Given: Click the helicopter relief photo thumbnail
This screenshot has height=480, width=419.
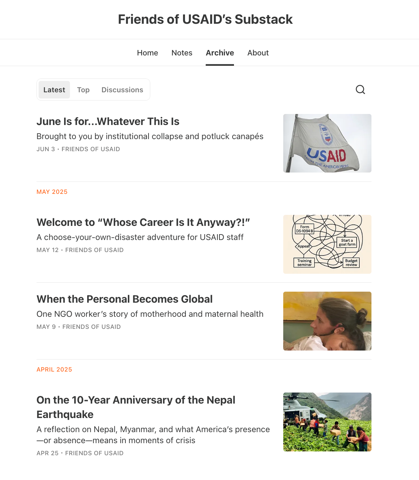Looking at the screenshot, I should (327, 422).
